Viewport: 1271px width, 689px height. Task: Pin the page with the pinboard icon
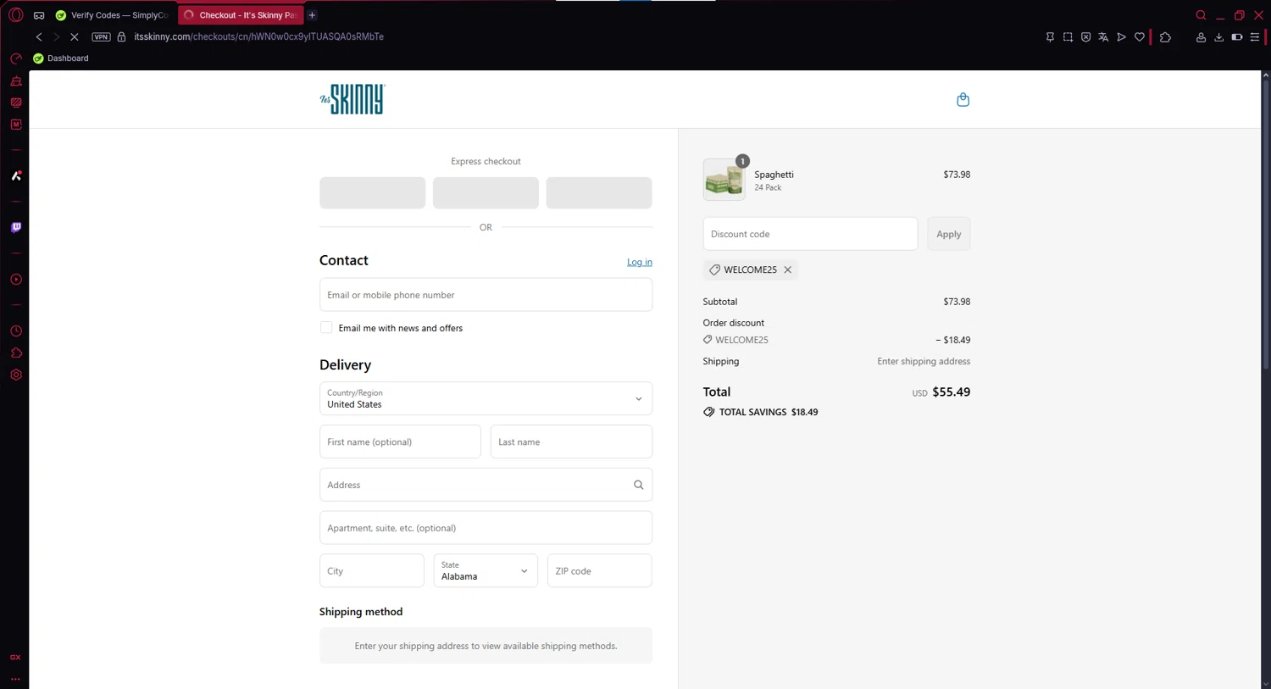(x=1050, y=36)
